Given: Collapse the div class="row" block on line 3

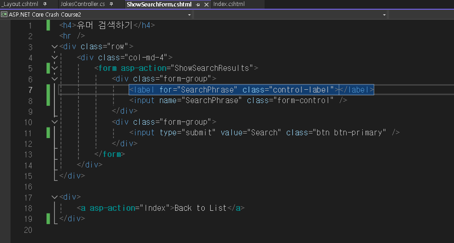Looking at the screenshot, I should (54, 46).
